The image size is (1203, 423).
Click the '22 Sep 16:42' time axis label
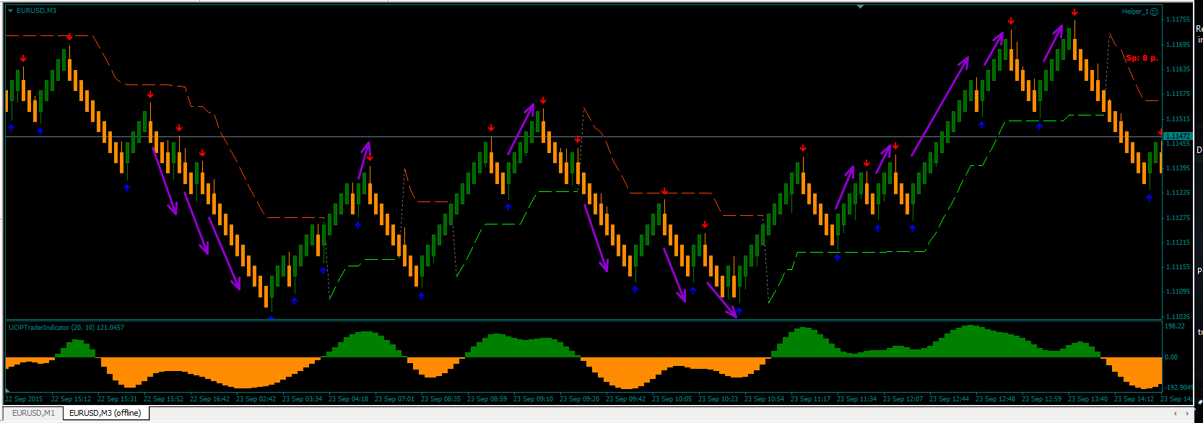[x=210, y=399]
